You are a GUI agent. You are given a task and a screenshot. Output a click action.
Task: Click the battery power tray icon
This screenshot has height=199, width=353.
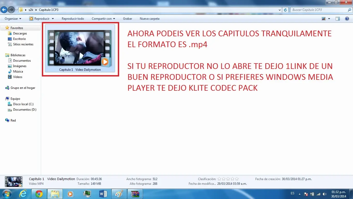point(312,194)
